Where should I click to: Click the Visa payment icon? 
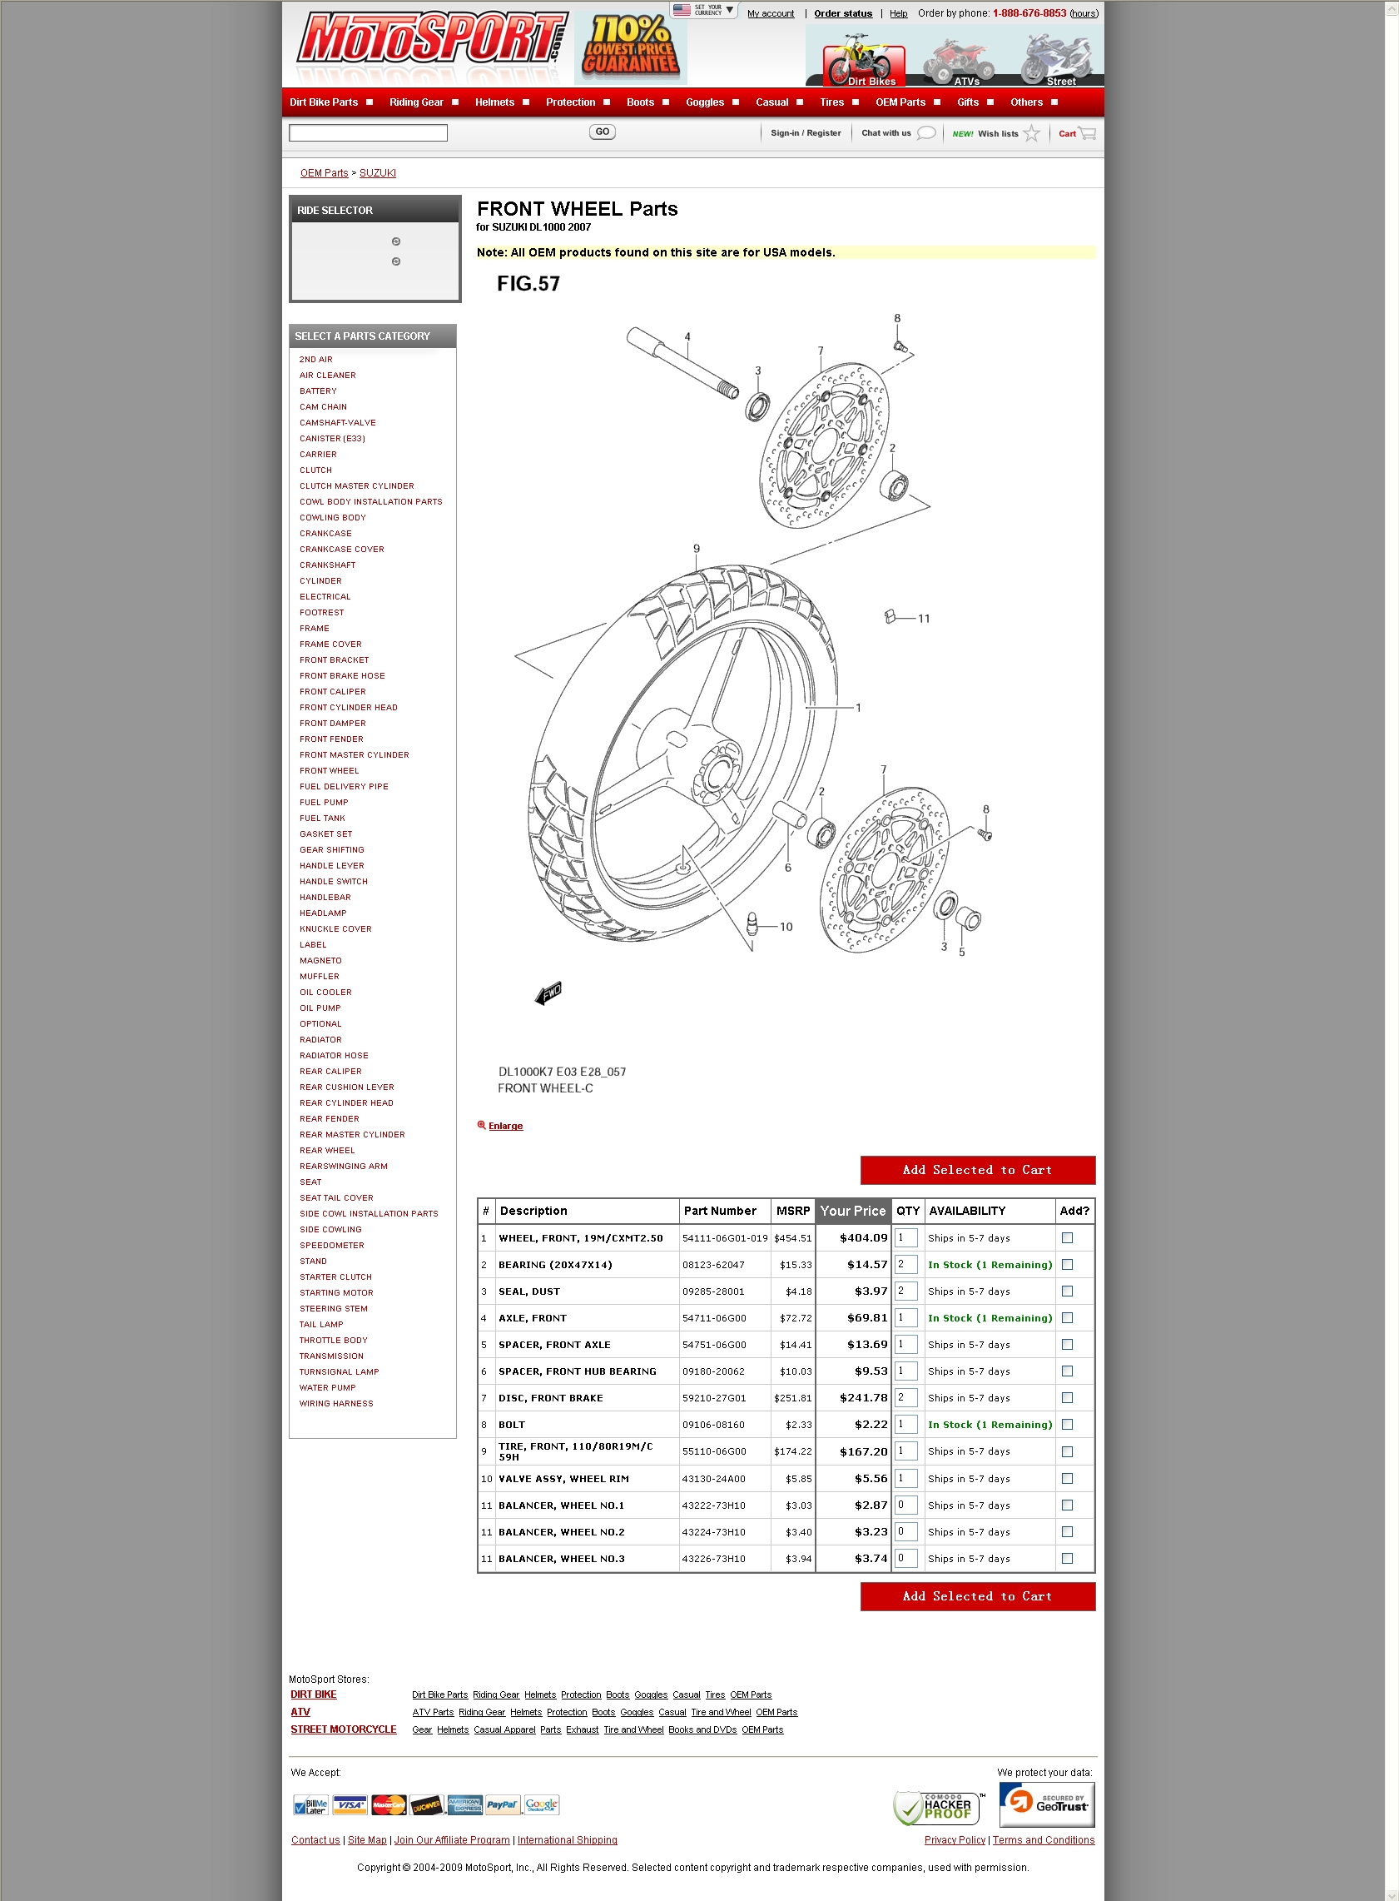tap(350, 1805)
